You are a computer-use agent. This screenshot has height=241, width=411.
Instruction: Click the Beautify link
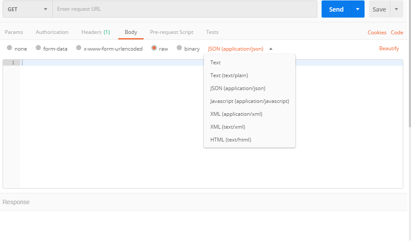[389, 48]
